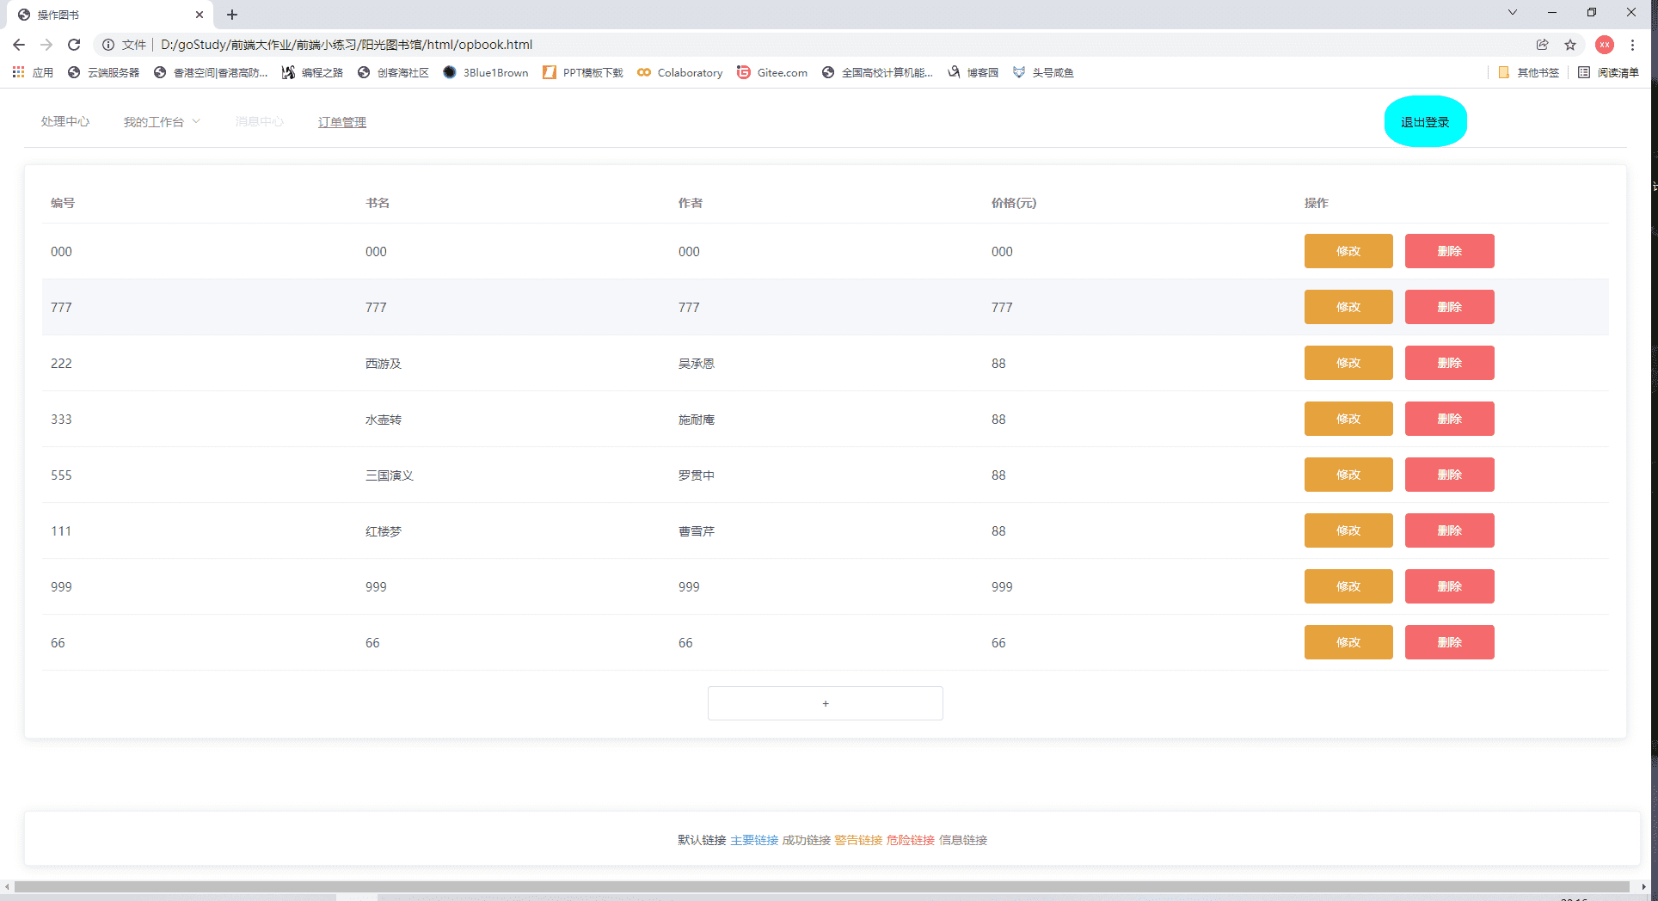
Task: Click the 退出登录 logout button
Action: (1425, 121)
